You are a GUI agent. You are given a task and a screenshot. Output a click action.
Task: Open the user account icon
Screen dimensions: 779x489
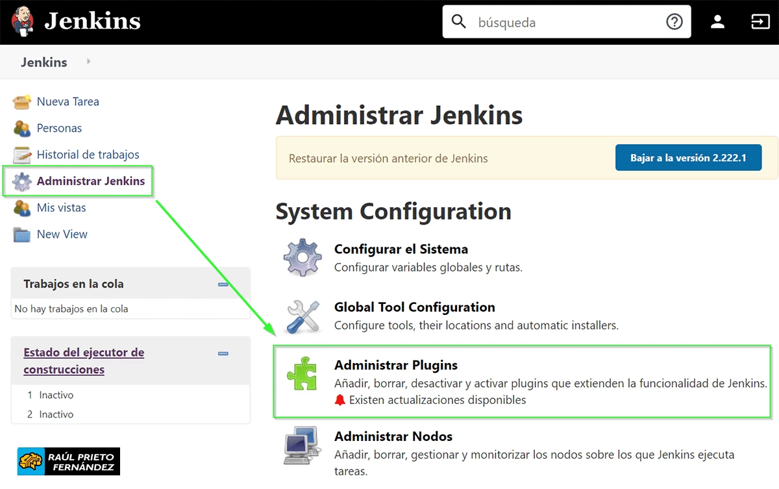click(x=717, y=21)
